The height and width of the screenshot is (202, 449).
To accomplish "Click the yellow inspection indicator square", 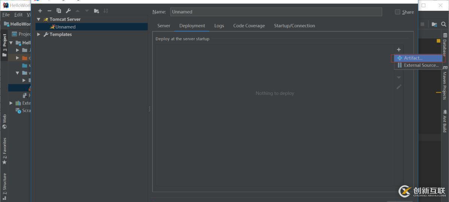I will [439, 41].
